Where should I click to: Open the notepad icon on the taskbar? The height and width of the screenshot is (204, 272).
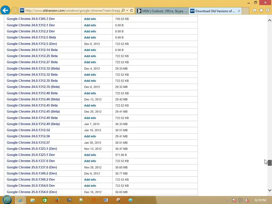81,200
